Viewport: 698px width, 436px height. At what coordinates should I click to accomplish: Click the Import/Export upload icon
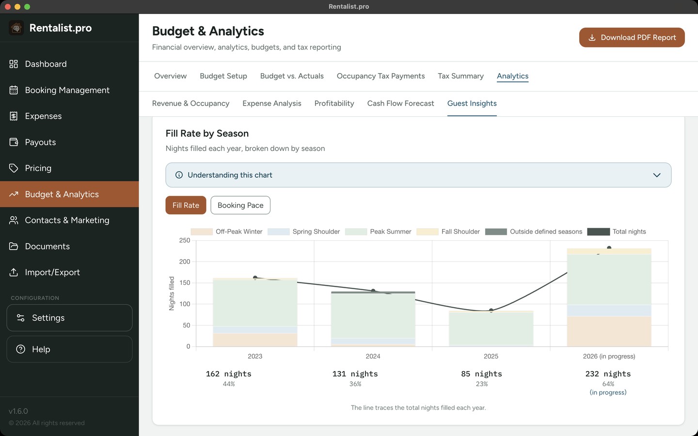(14, 272)
